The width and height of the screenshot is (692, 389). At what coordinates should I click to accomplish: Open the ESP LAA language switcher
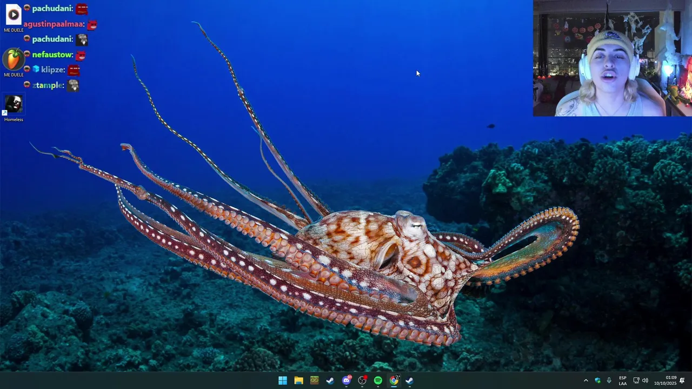coord(623,380)
